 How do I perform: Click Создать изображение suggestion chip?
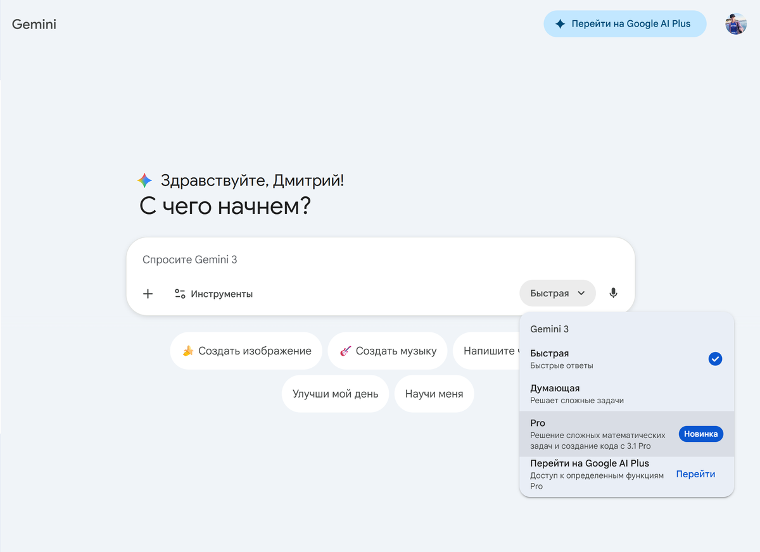(x=246, y=351)
